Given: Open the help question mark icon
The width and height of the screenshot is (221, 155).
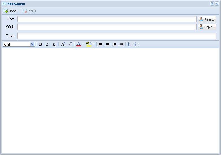Looking at the screenshot, I should [x=212, y=4].
